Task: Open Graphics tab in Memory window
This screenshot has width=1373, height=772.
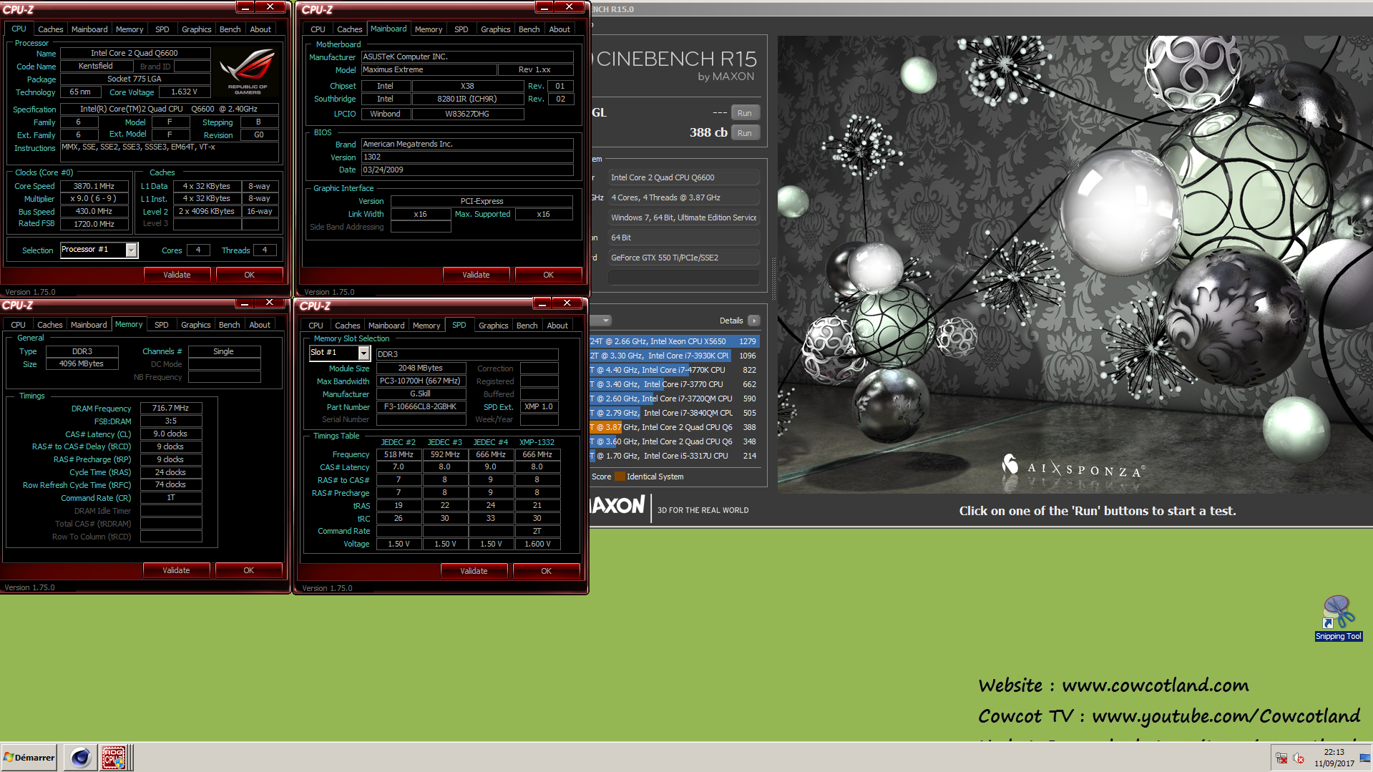Action: point(195,325)
